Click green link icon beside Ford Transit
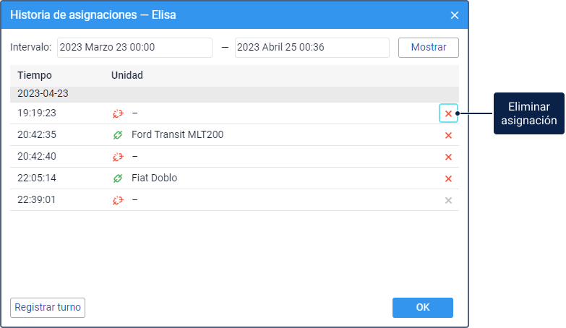This screenshot has width=566, height=328. (118, 135)
